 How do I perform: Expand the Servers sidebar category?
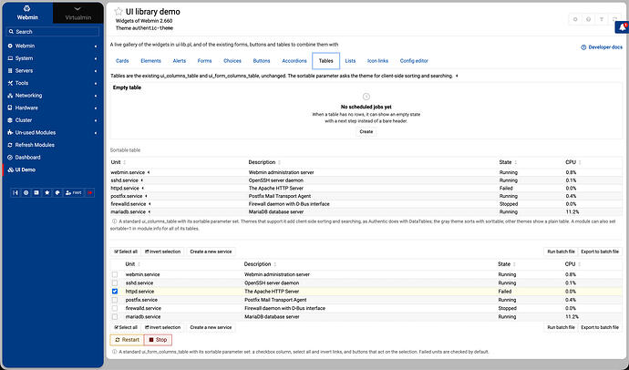tap(53, 70)
